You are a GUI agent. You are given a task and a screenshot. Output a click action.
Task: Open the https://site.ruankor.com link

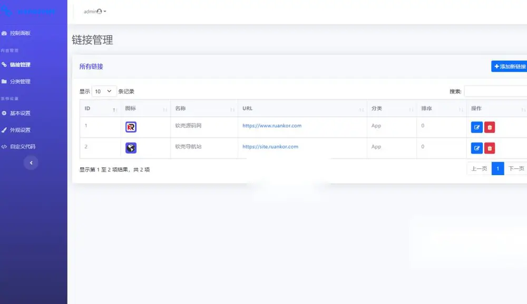pyautogui.click(x=270, y=147)
